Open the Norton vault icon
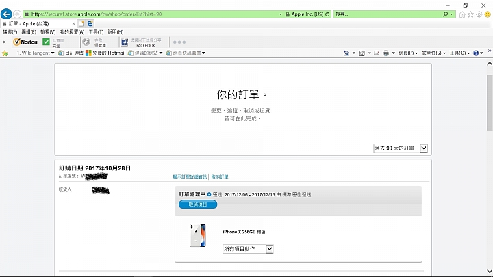This screenshot has width=493, height=277. pyautogui.click(x=86, y=42)
